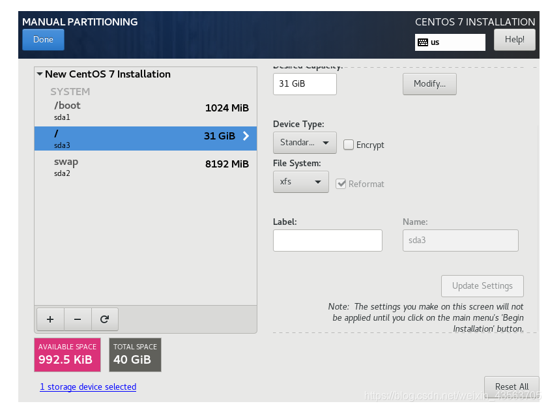Open the xfs File System dropdown
548x408 pixels.
click(x=301, y=182)
